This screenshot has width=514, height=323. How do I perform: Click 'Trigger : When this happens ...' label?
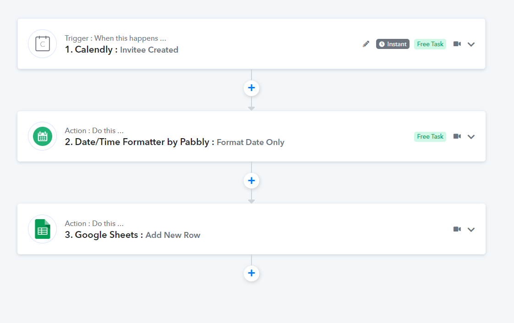click(115, 38)
